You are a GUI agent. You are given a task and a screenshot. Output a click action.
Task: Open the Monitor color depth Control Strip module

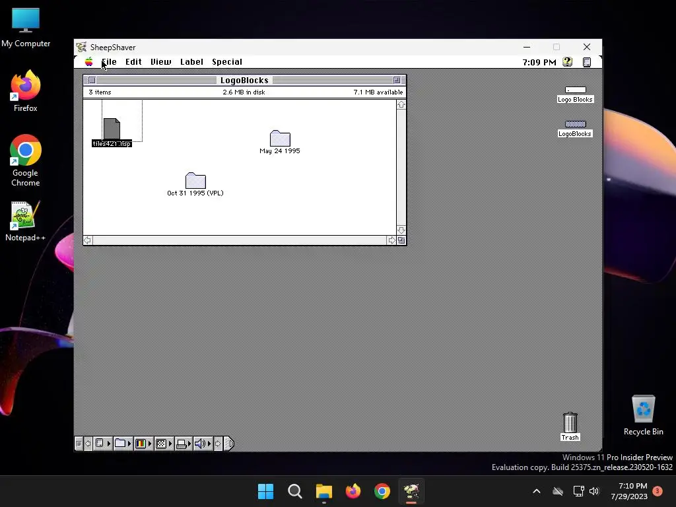pyautogui.click(x=143, y=444)
